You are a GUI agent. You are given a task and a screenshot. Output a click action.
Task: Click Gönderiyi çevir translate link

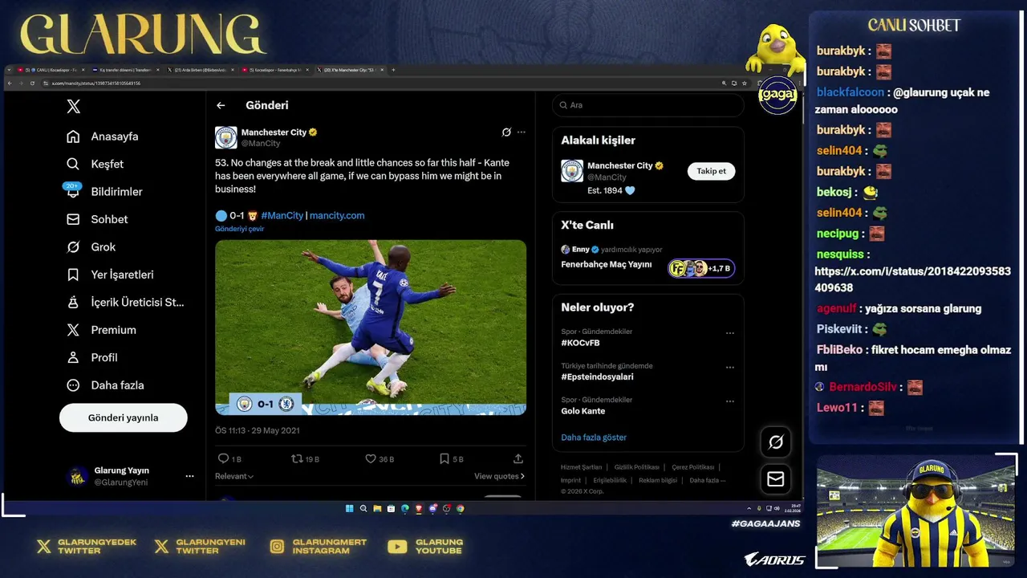point(239,229)
